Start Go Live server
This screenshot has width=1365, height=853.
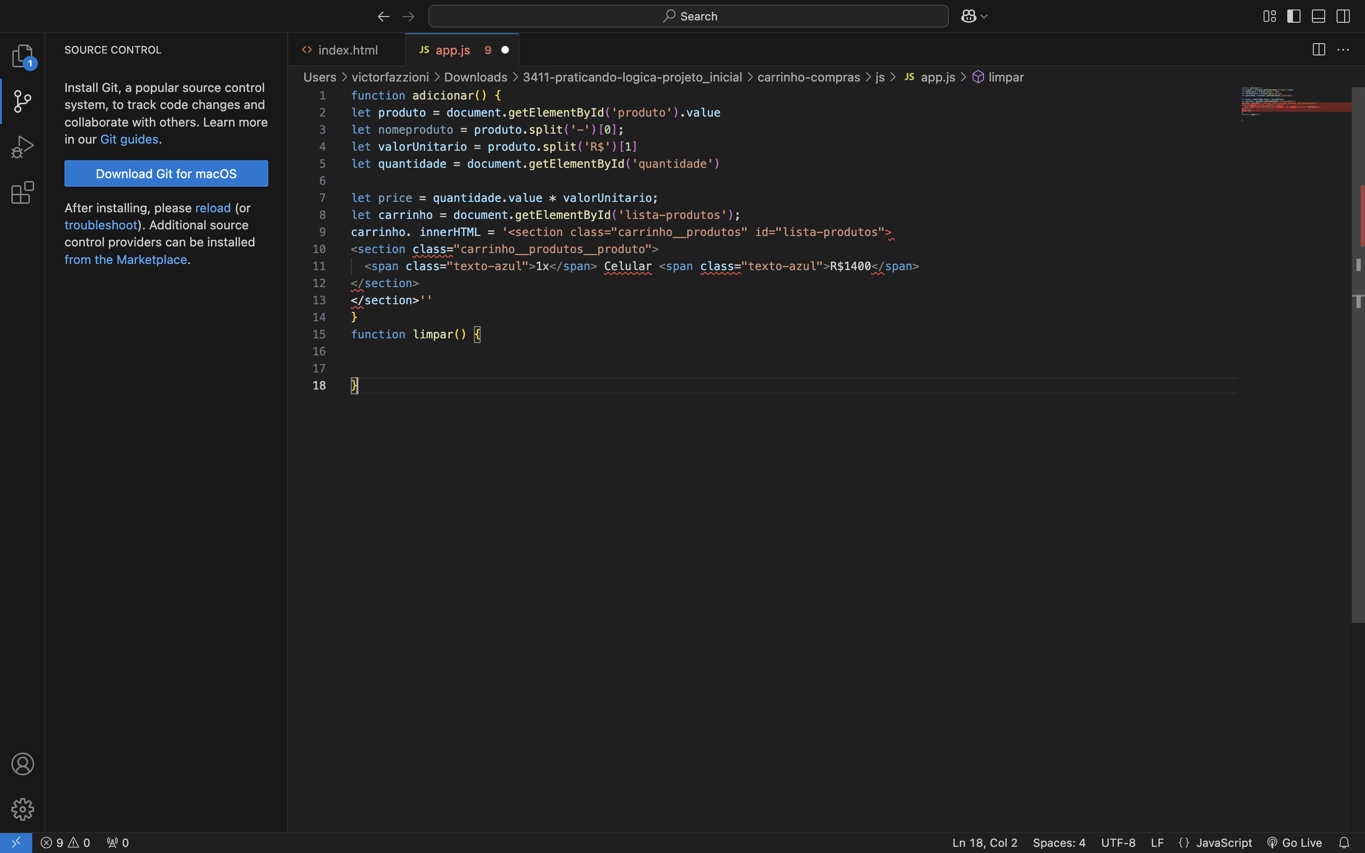click(1294, 842)
